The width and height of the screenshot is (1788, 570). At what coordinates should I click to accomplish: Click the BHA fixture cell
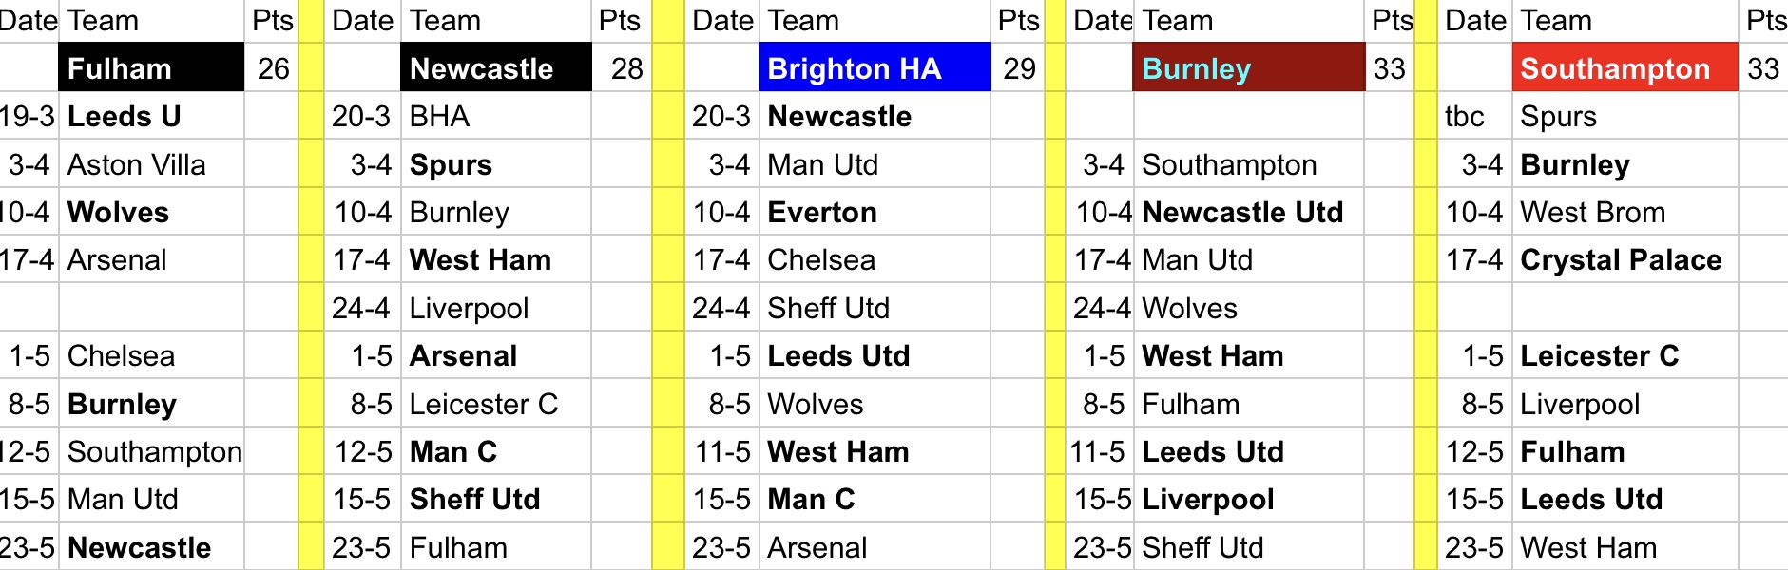tap(495, 117)
